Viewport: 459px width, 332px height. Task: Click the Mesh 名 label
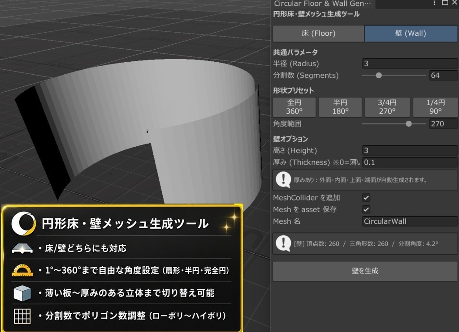[286, 221]
